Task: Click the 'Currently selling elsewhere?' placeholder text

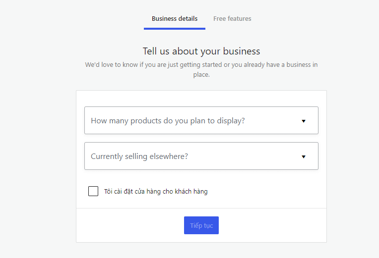Action: coord(139,156)
